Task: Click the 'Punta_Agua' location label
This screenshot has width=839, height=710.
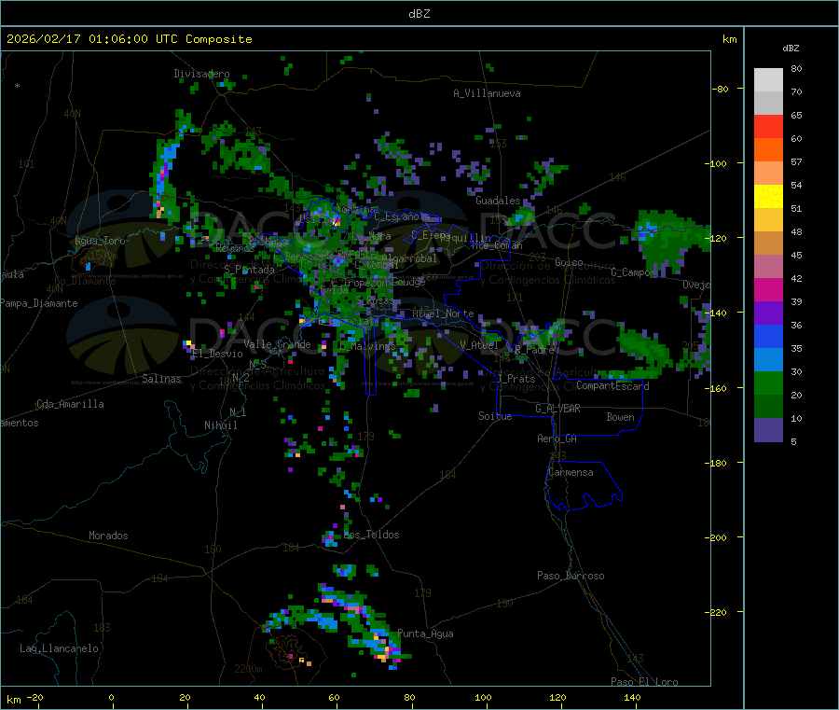Action: [x=425, y=633]
